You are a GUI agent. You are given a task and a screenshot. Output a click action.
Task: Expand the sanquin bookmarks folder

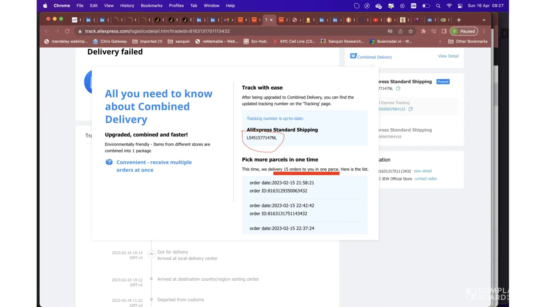(179, 41)
